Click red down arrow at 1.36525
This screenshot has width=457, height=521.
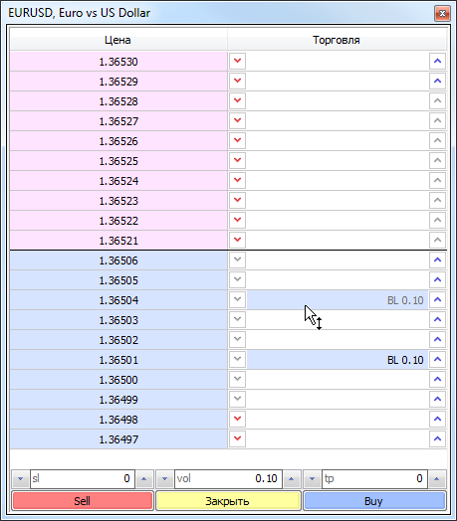point(237,160)
